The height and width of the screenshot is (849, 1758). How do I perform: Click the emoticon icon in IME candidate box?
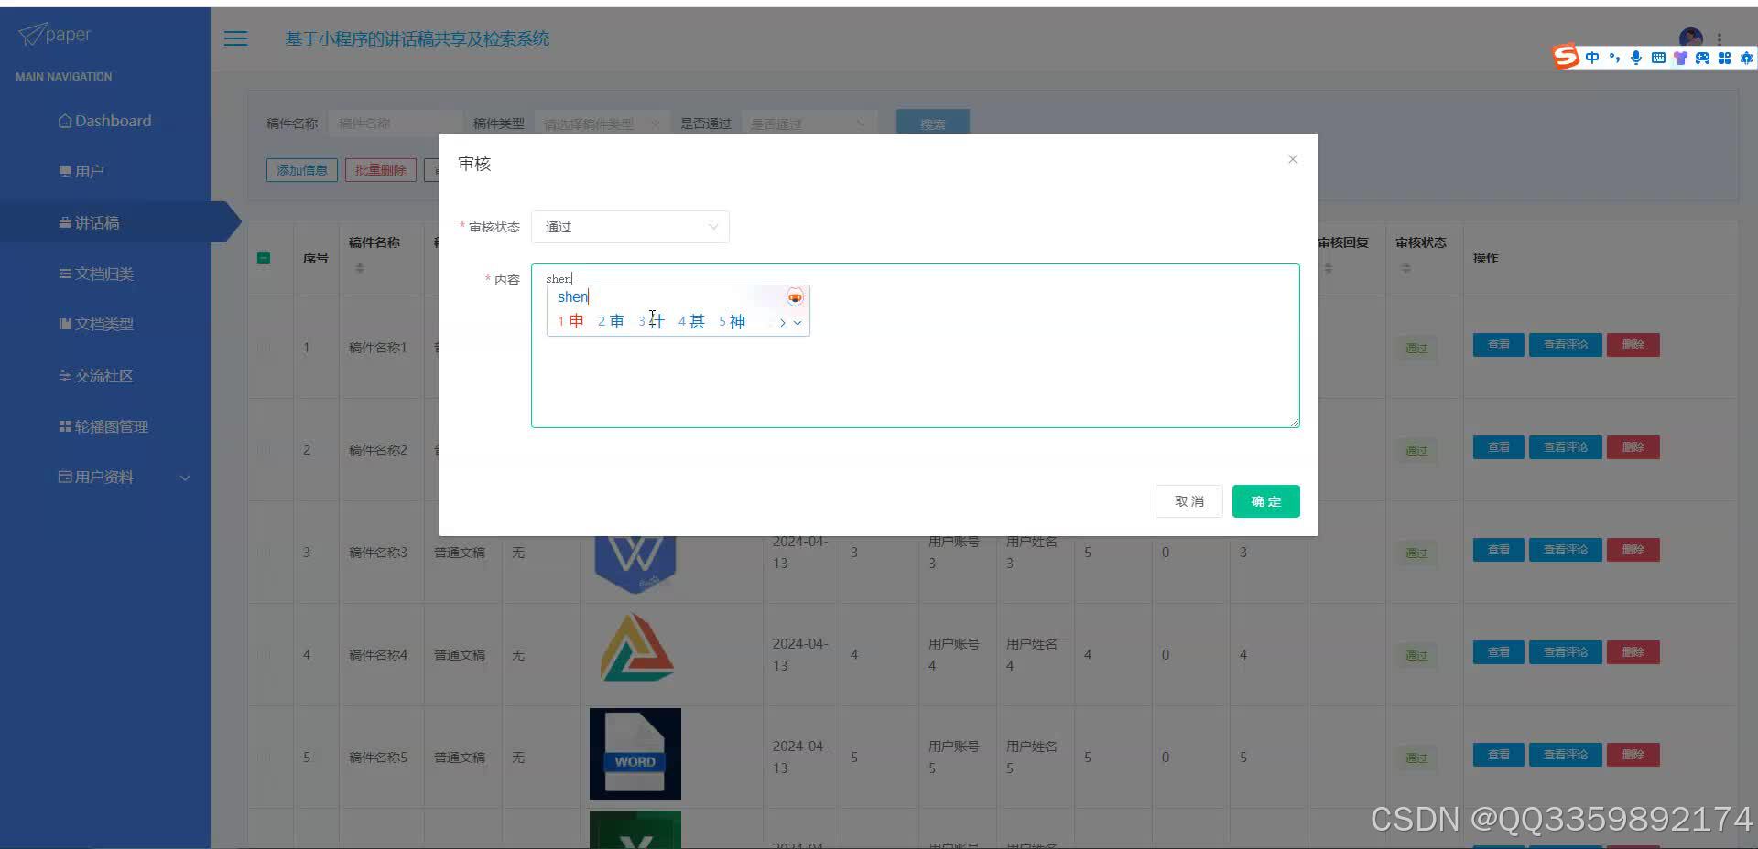(x=795, y=297)
